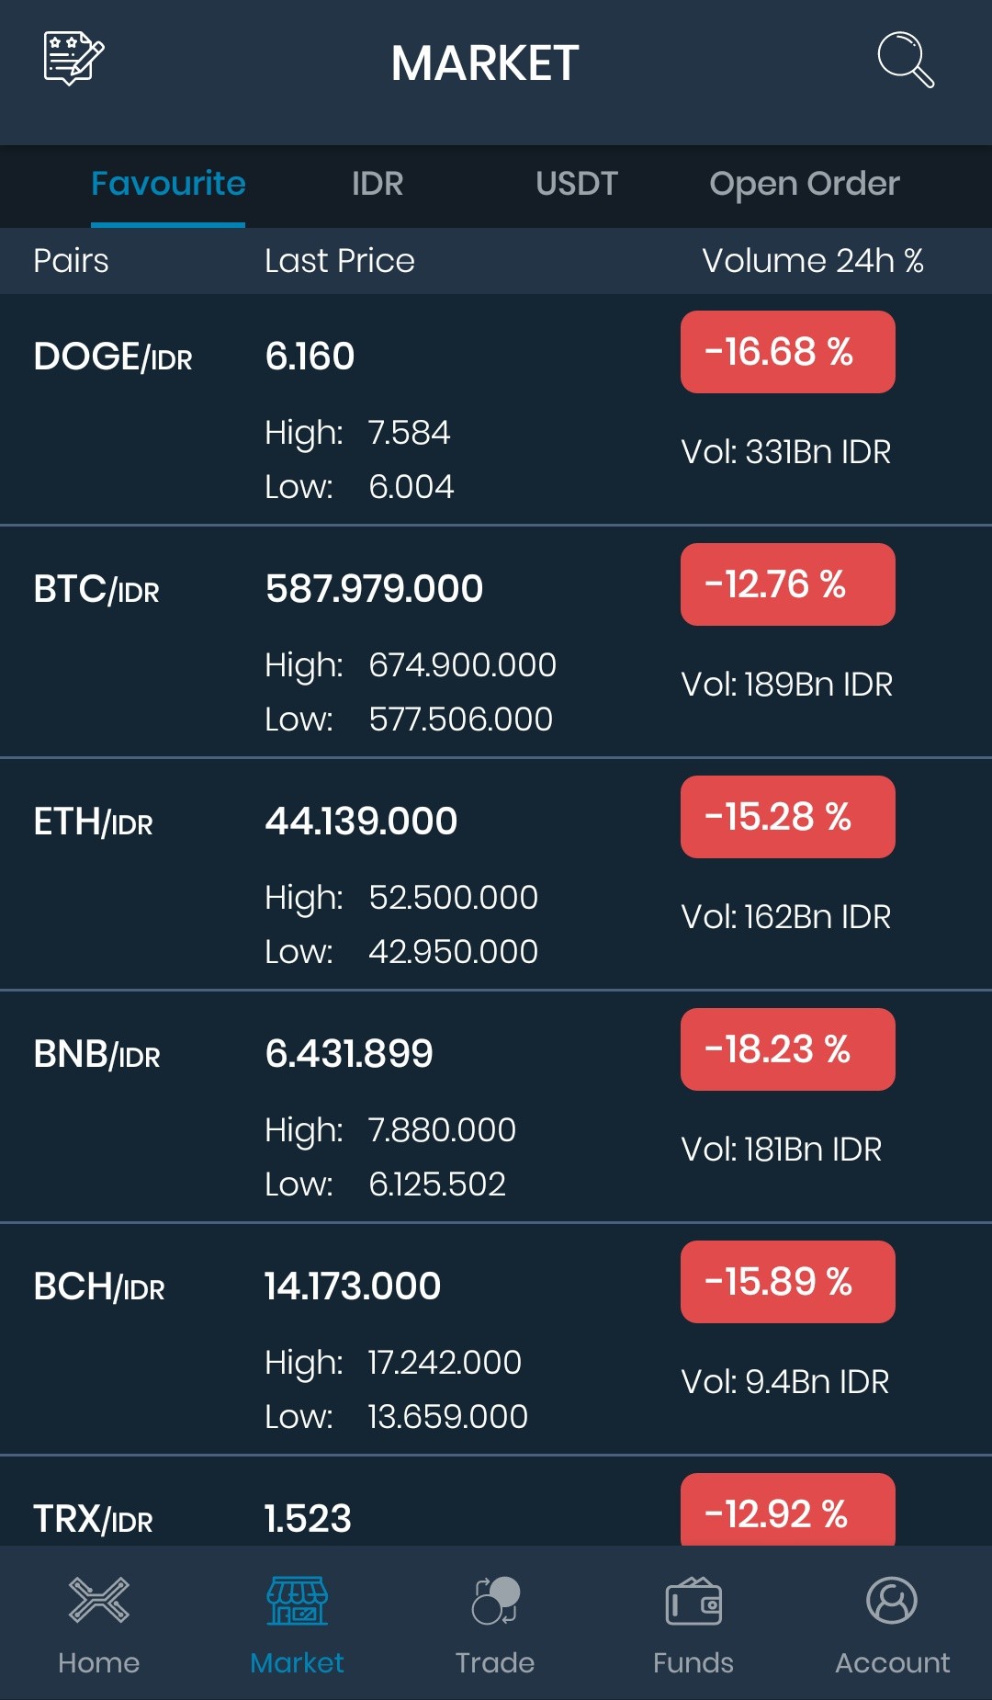
Task: Open the Account profile icon
Action: 892,1601
